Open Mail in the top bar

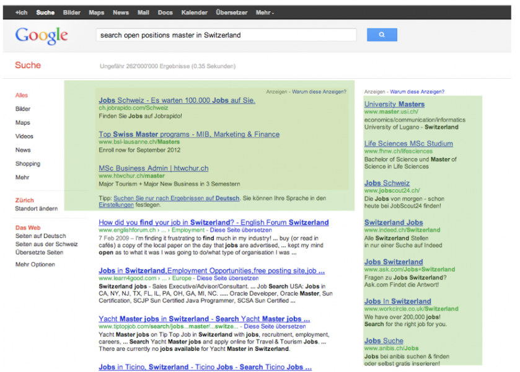143,12
